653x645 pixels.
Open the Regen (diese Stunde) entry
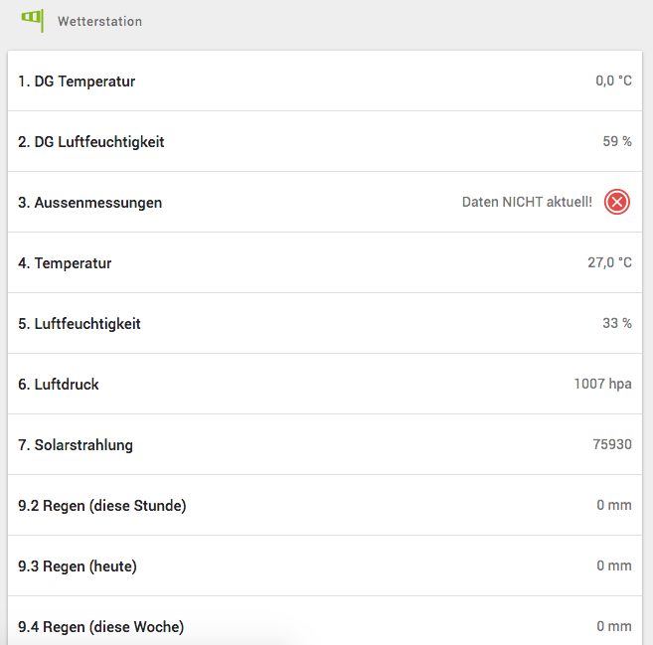coord(102,506)
